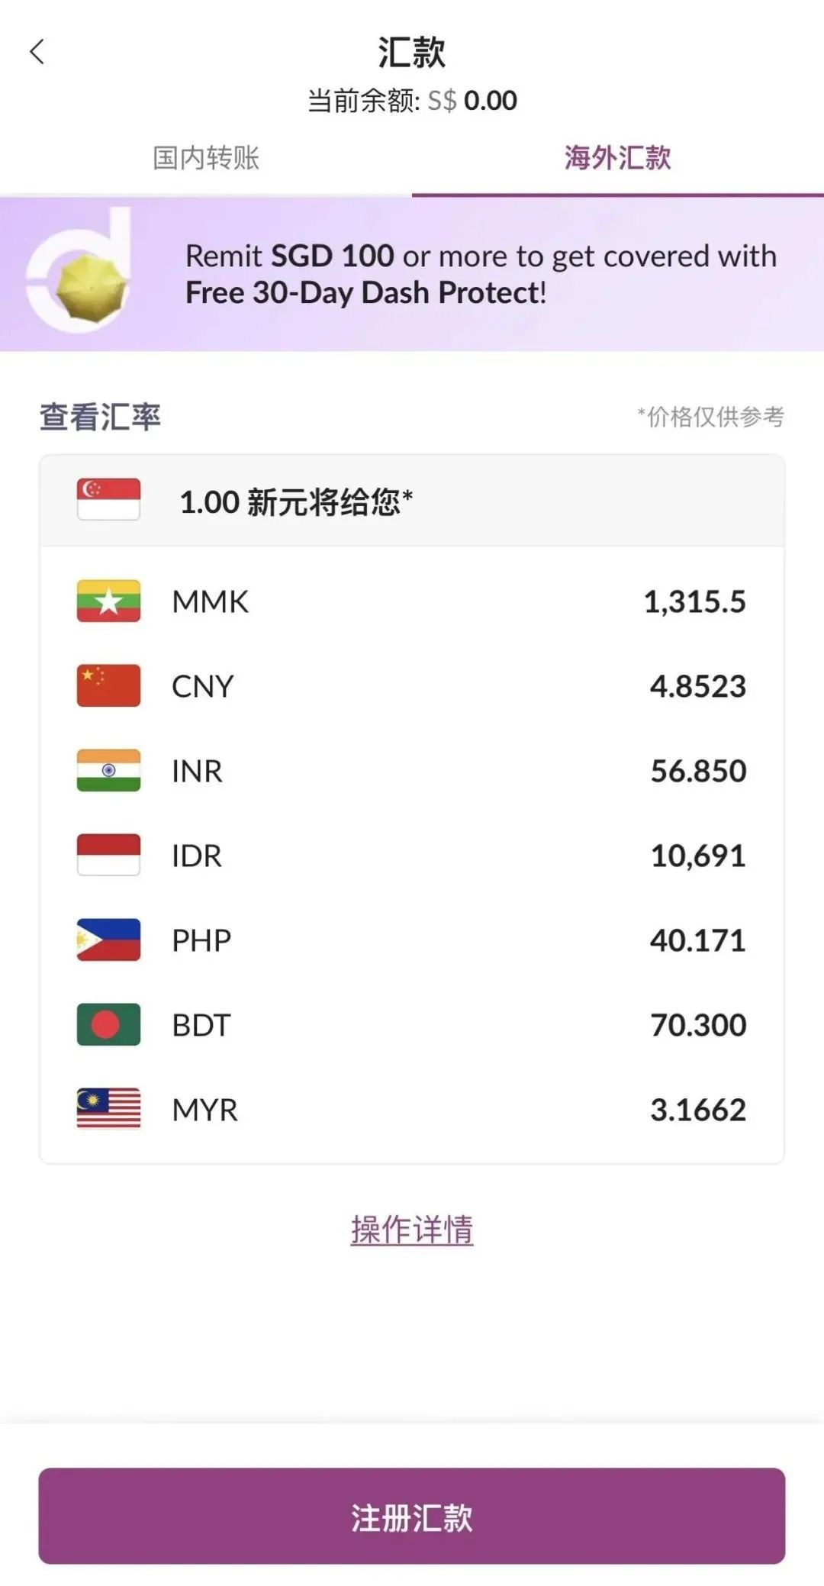Select the Myanmar flag next to MMK
The image size is (824, 1586).
(108, 602)
